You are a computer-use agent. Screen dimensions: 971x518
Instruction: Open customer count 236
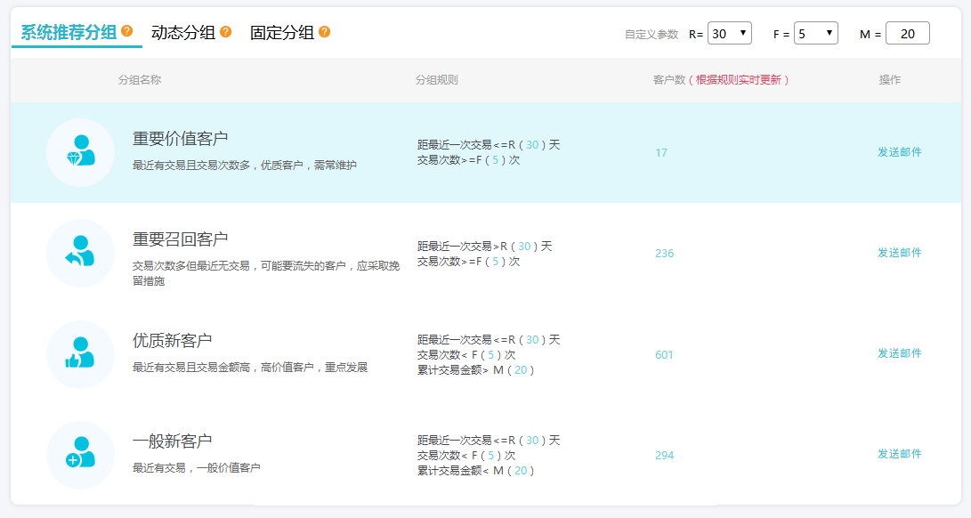[x=665, y=254]
